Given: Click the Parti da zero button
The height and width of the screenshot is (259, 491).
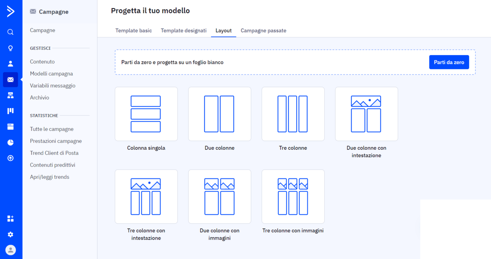Looking at the screenshot, I should tap(449, 62).
